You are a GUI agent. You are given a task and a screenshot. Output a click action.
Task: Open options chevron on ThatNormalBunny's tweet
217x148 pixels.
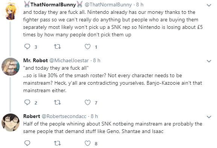pos(209,5)
